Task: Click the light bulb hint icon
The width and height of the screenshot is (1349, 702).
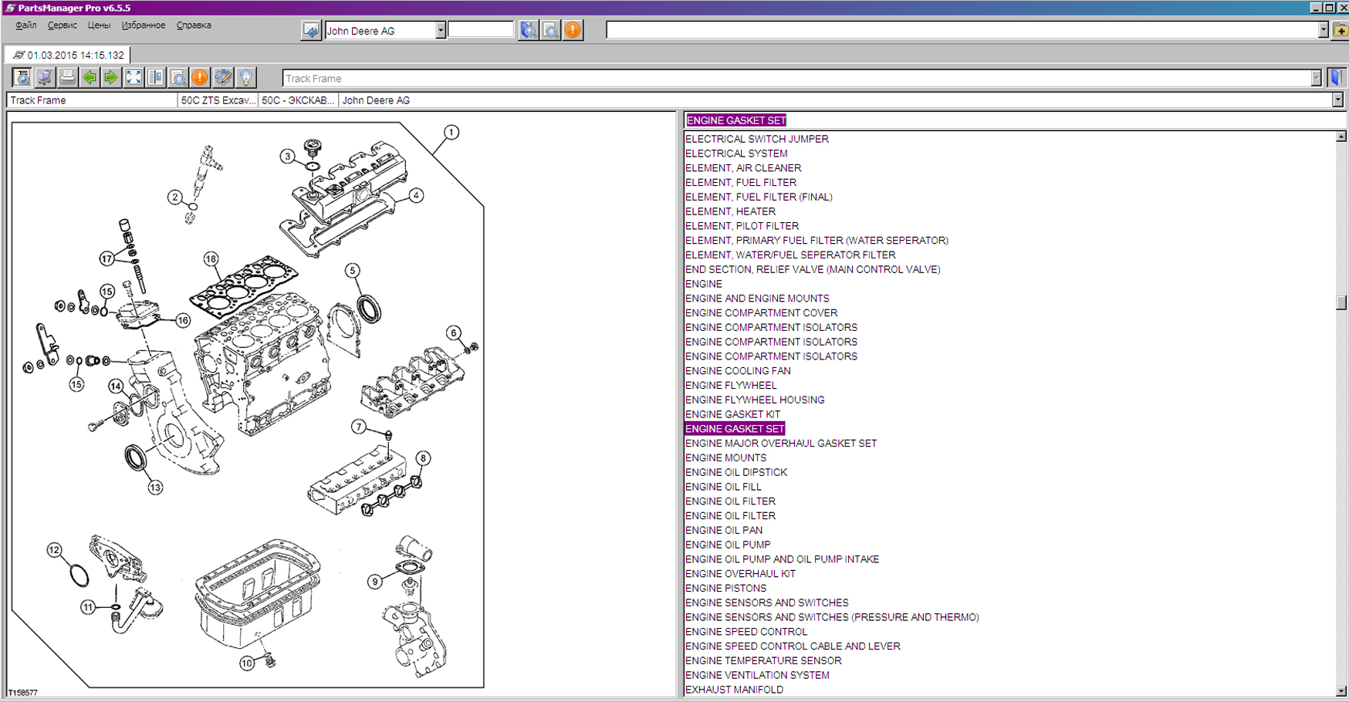Action: tap(245, 77)
